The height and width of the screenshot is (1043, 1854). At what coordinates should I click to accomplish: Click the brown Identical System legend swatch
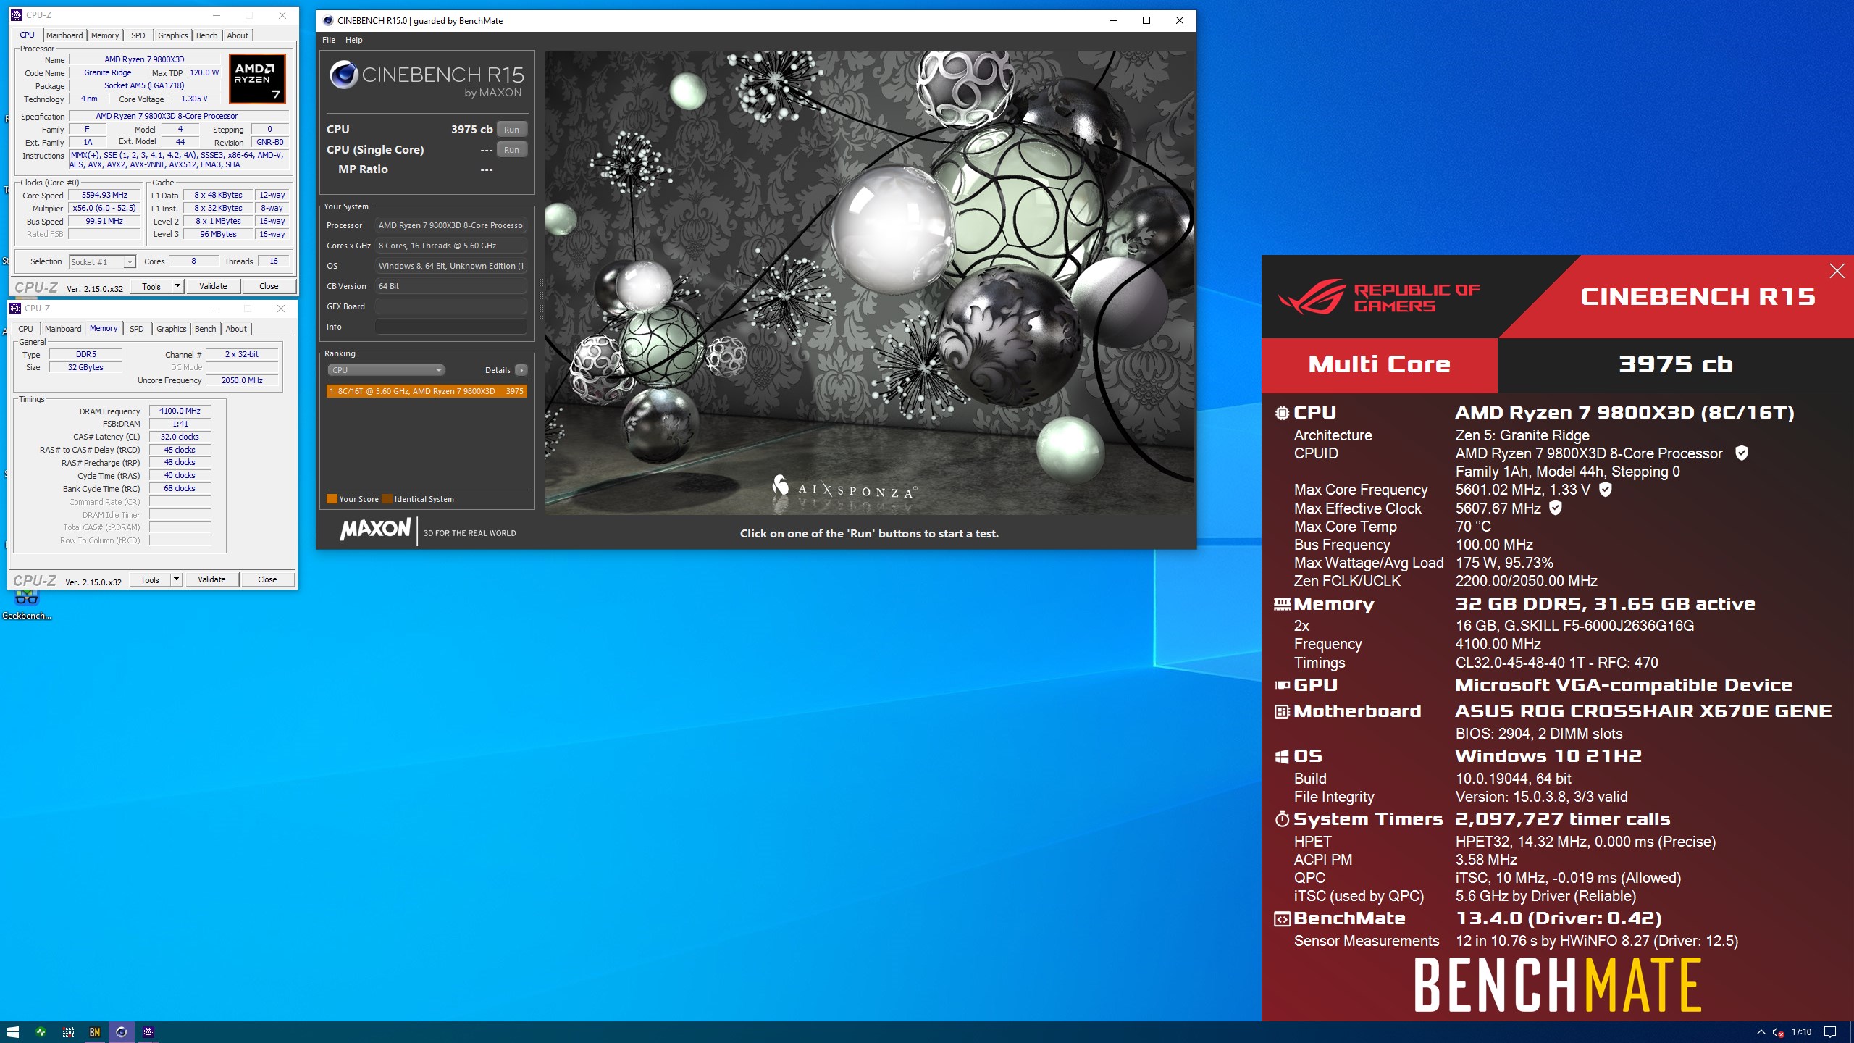pos(387,499)
